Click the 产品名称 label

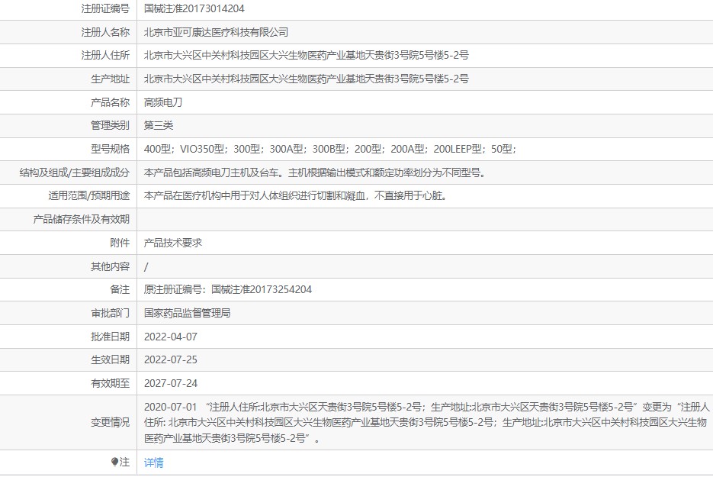point(111,102)
